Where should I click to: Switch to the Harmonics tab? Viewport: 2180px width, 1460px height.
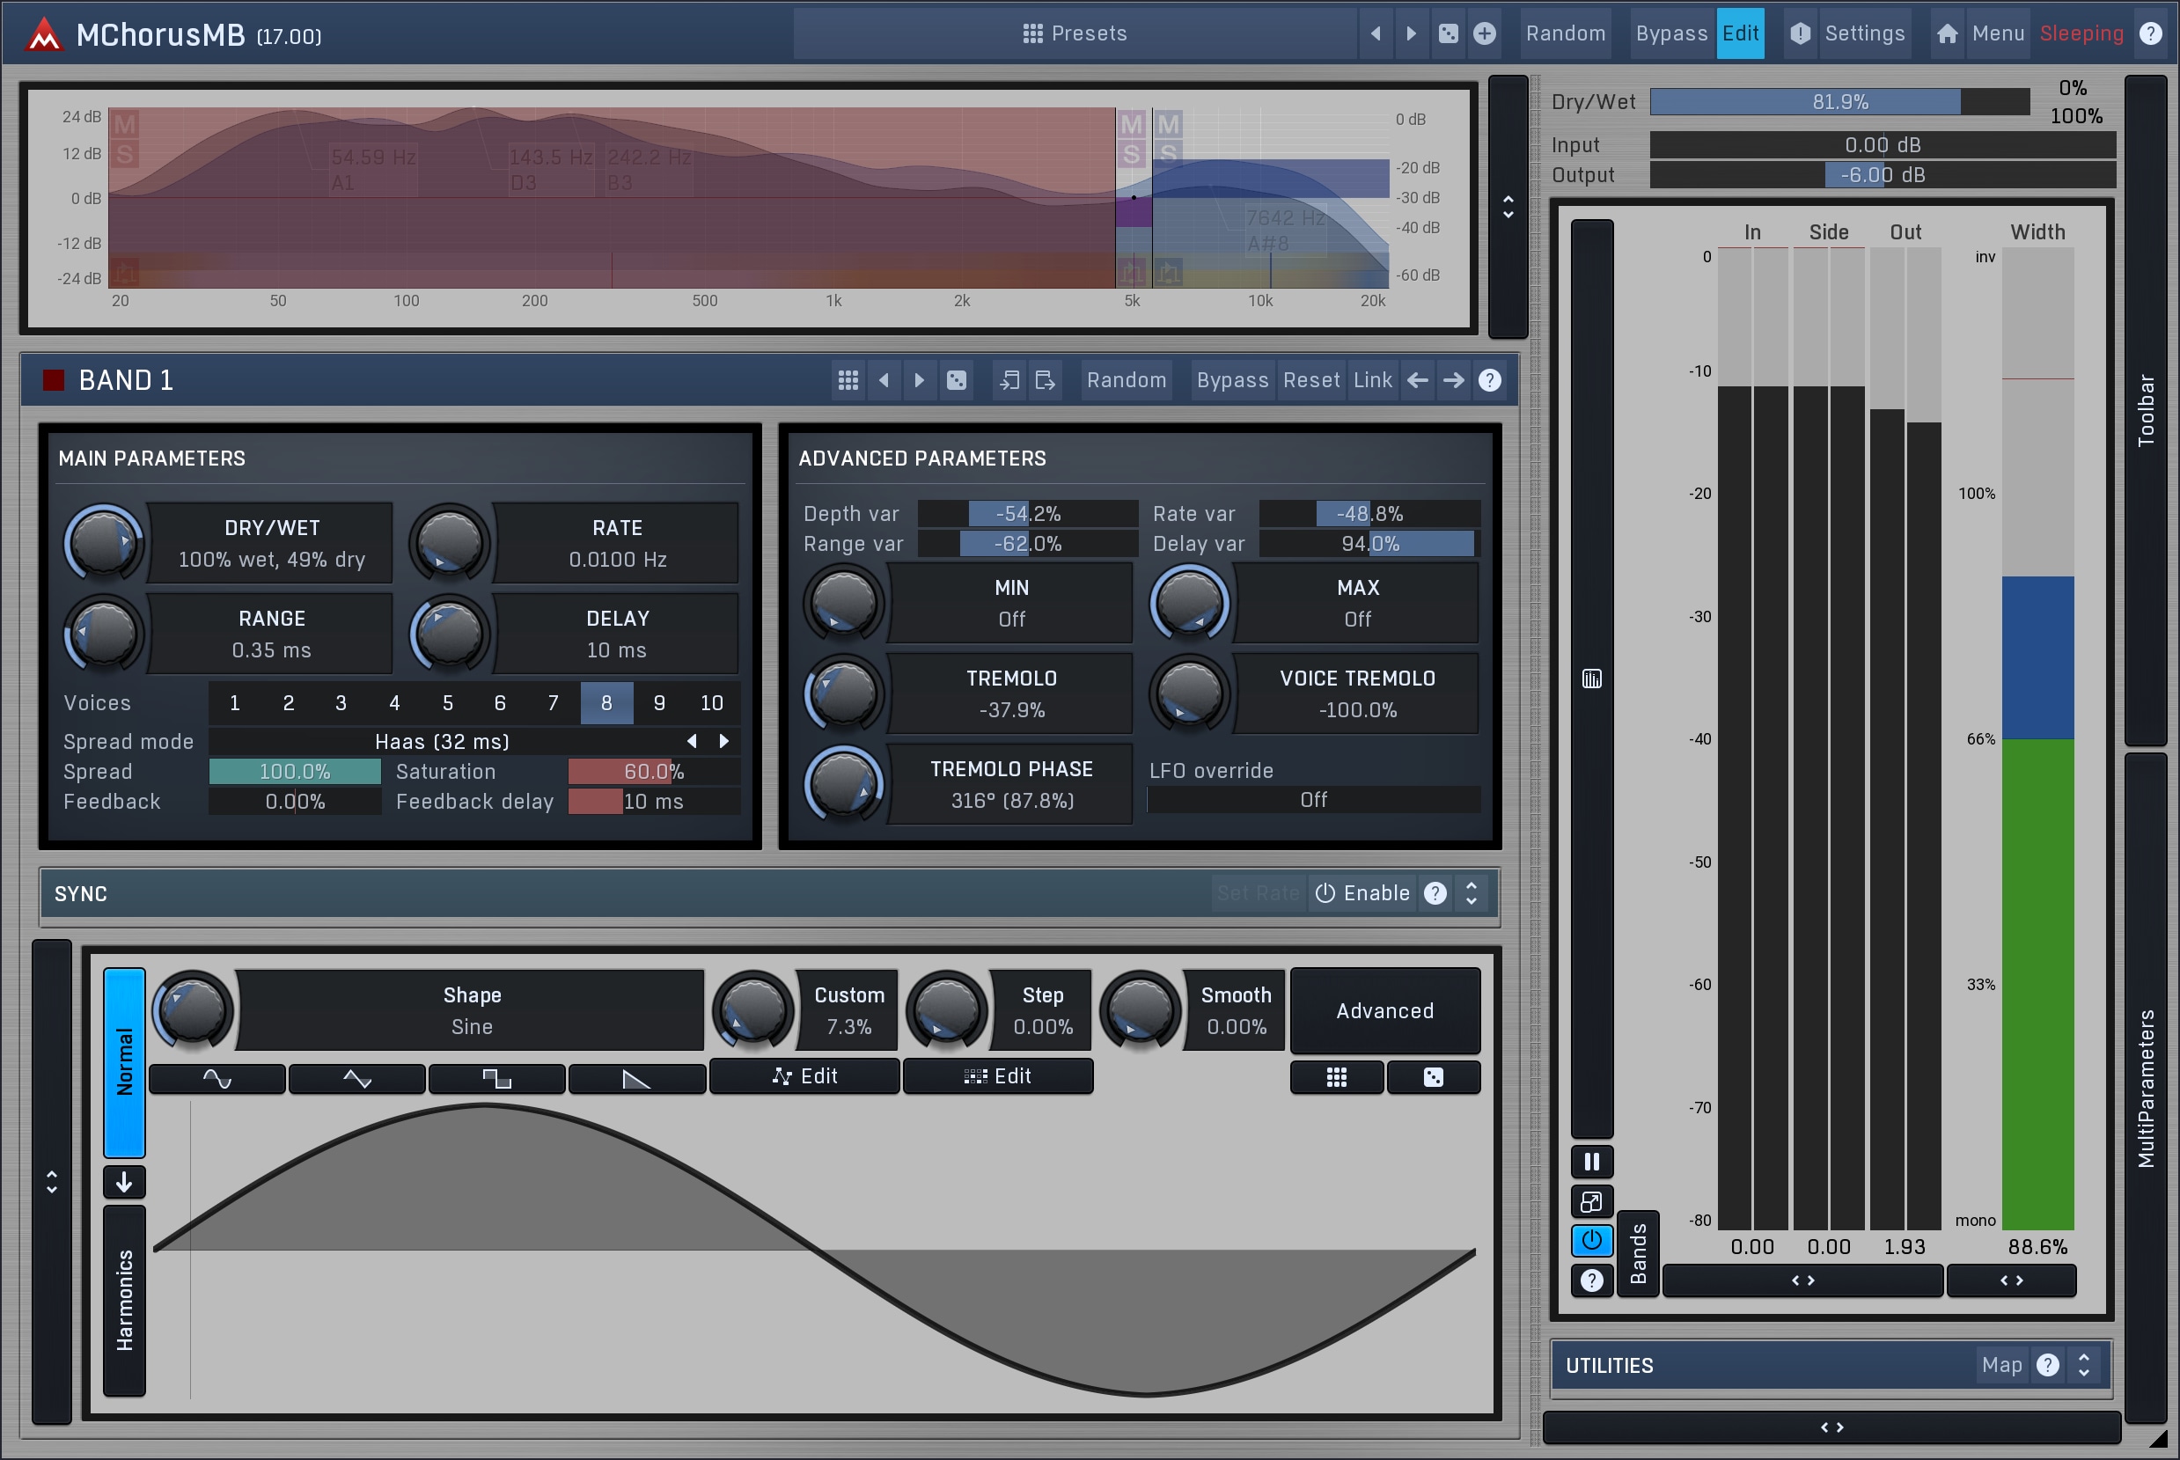(124, 1300)
